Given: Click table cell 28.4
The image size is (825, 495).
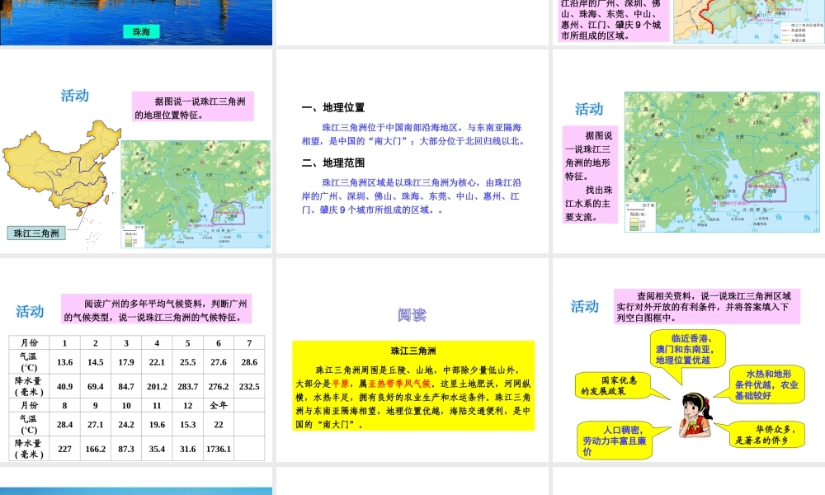Looking at the screenshot, I should click(64, 424).
